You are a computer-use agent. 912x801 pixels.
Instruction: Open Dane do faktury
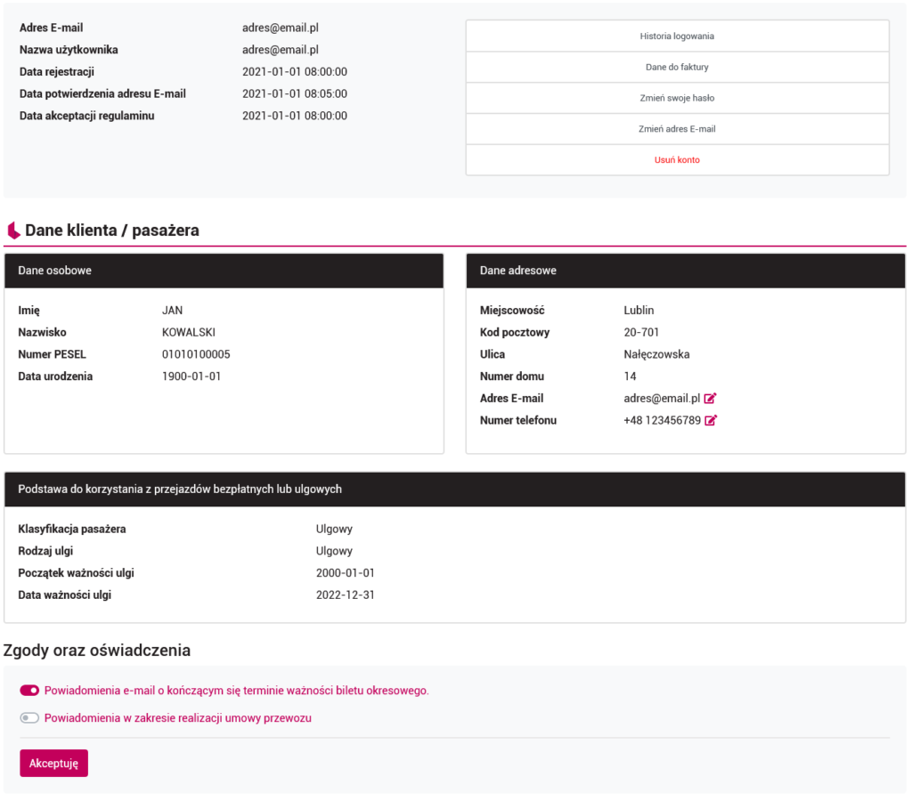pos(677,67)
